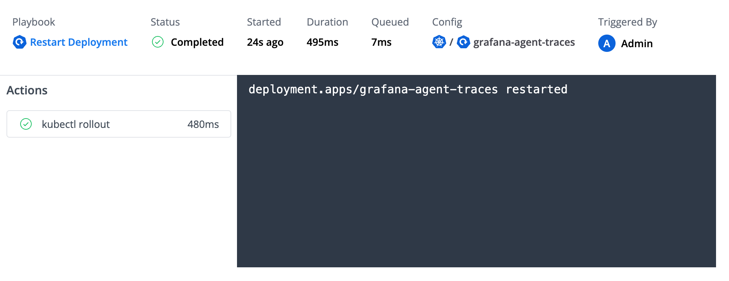
Task: Click the Admin user name
Action: pyautogui.click(x=637, y=44)
